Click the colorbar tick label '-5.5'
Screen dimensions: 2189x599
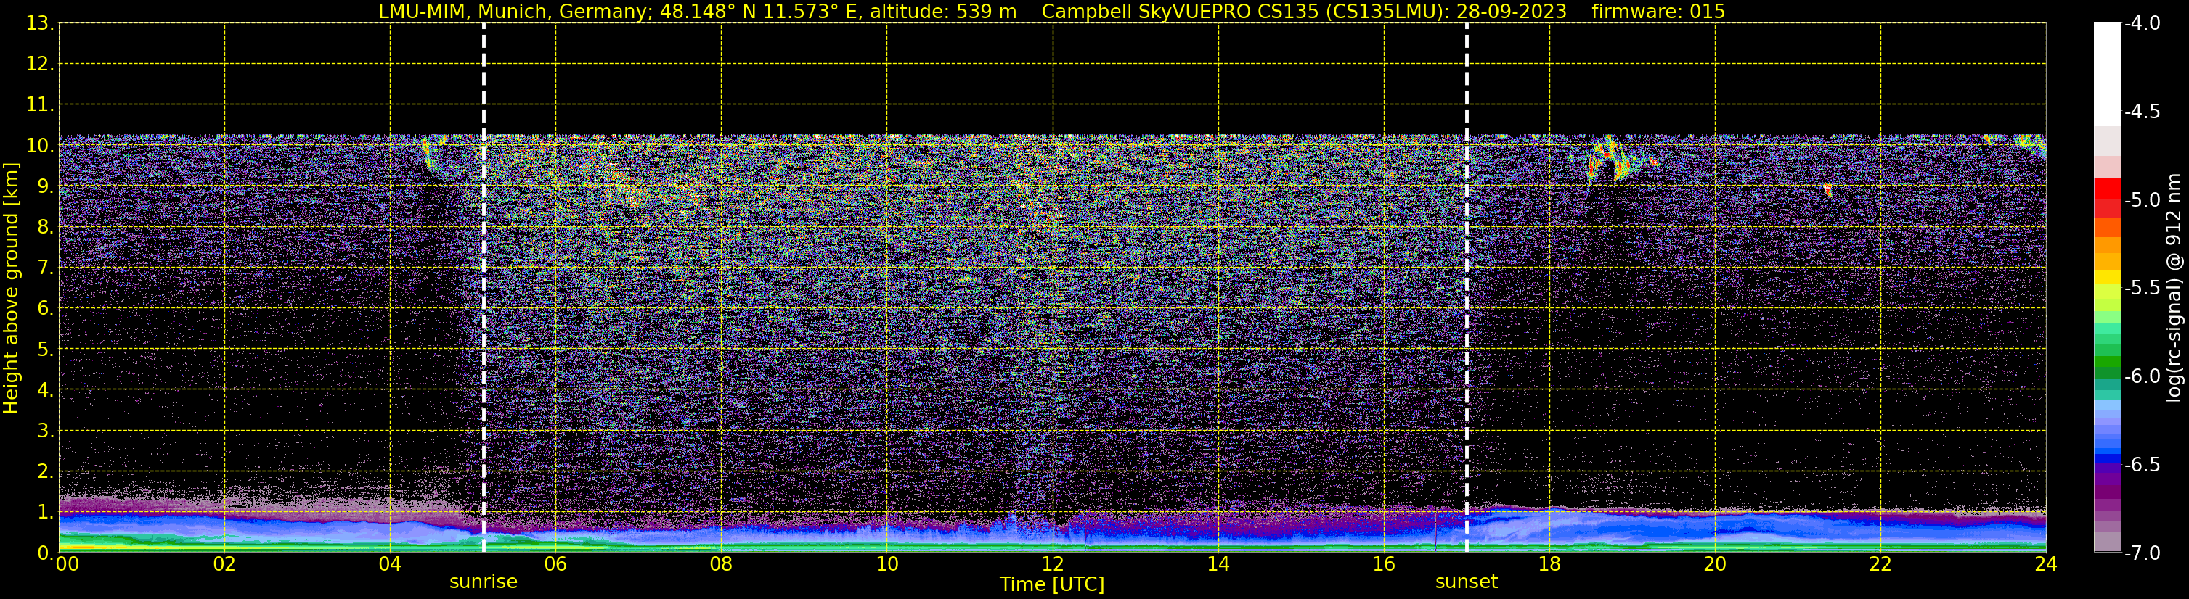point(2141,289)
